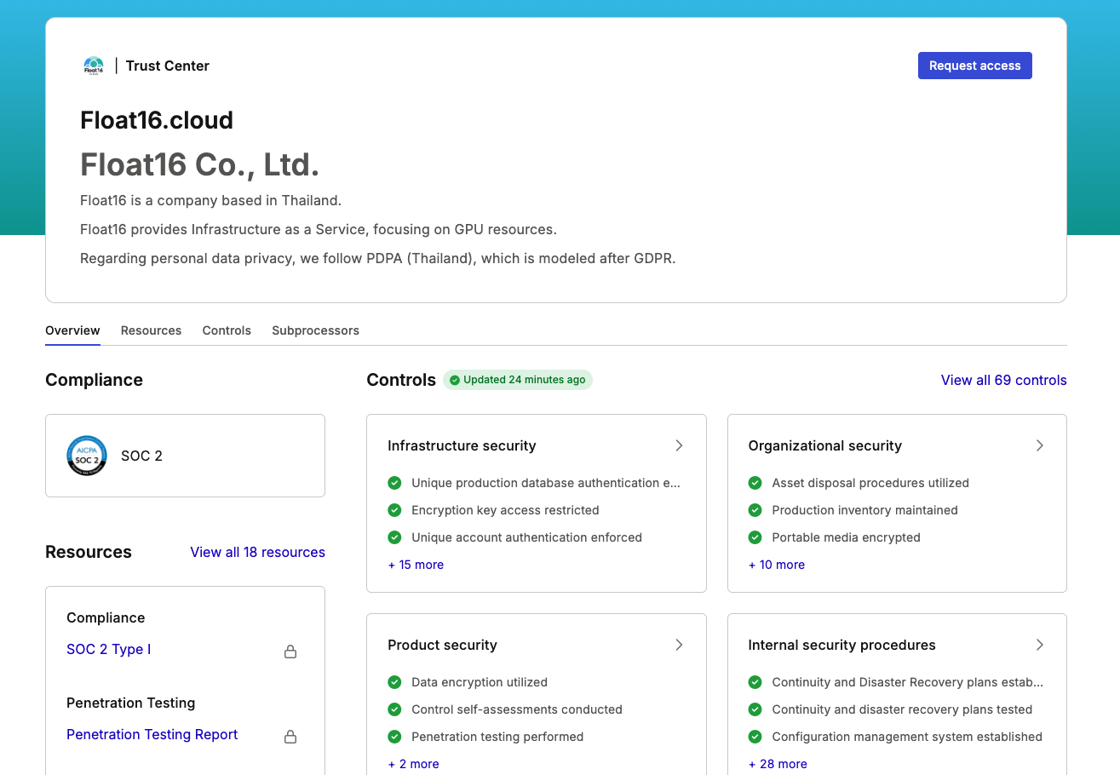
Task: Click green check next to Production inventory maintained
Action: pyautogui.click(x=755, y=510)
